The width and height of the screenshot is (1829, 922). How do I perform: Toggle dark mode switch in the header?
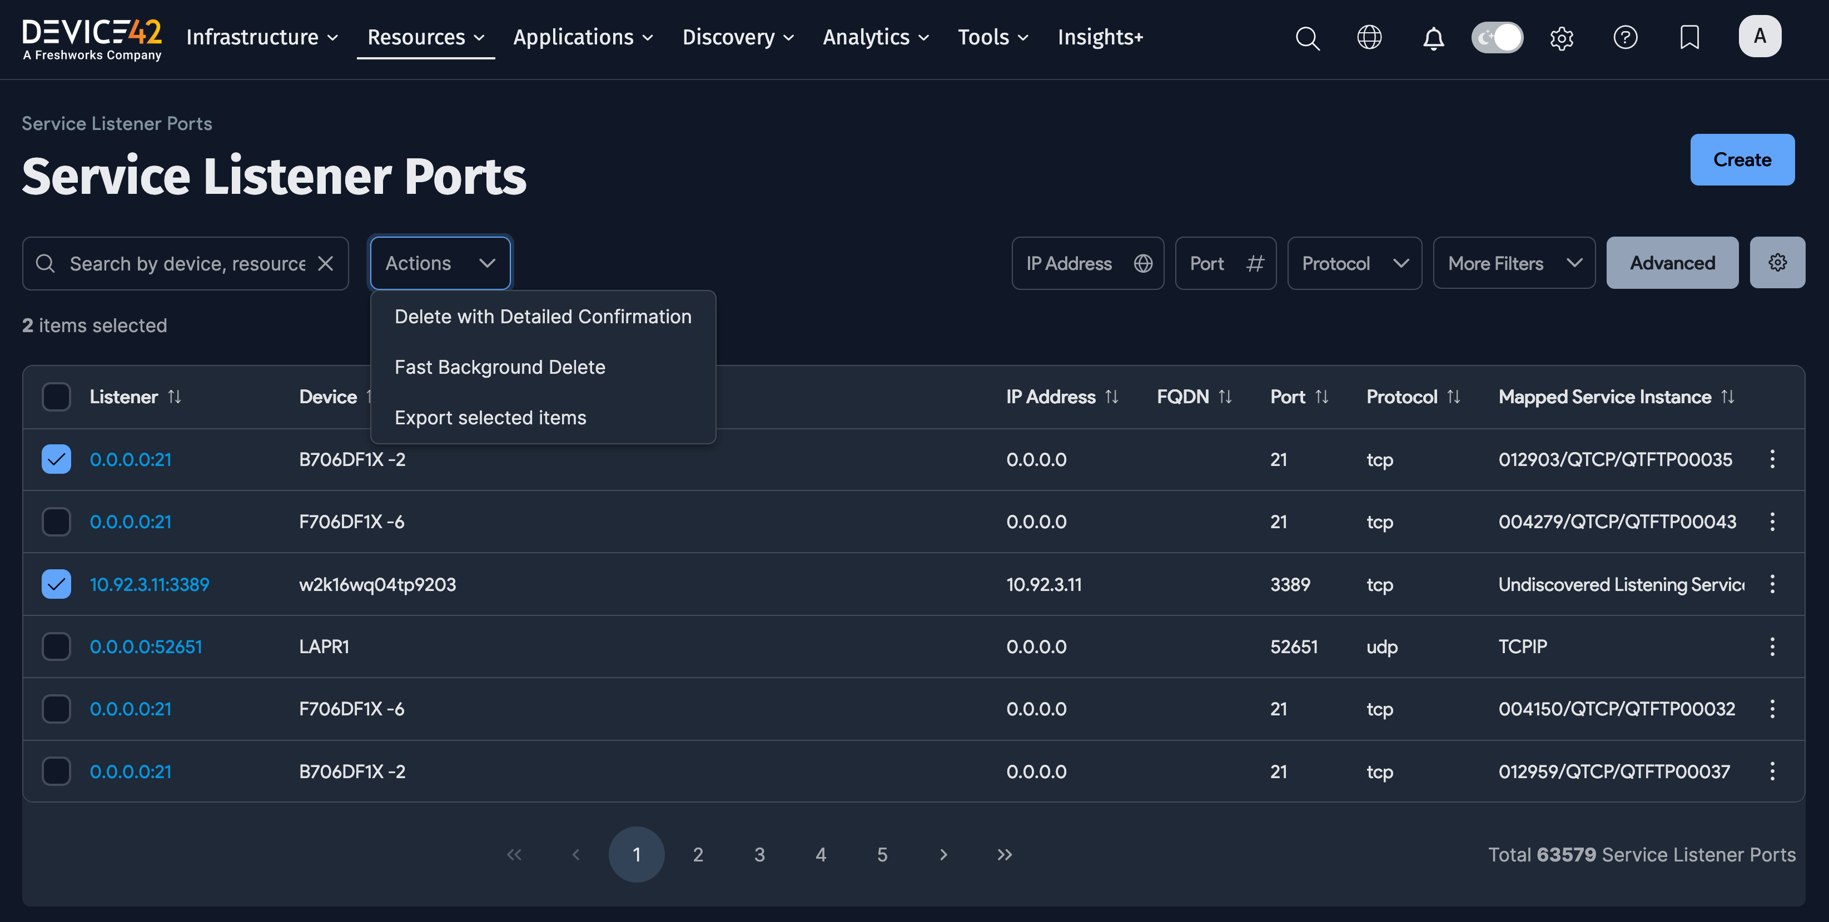point(1498,38)
